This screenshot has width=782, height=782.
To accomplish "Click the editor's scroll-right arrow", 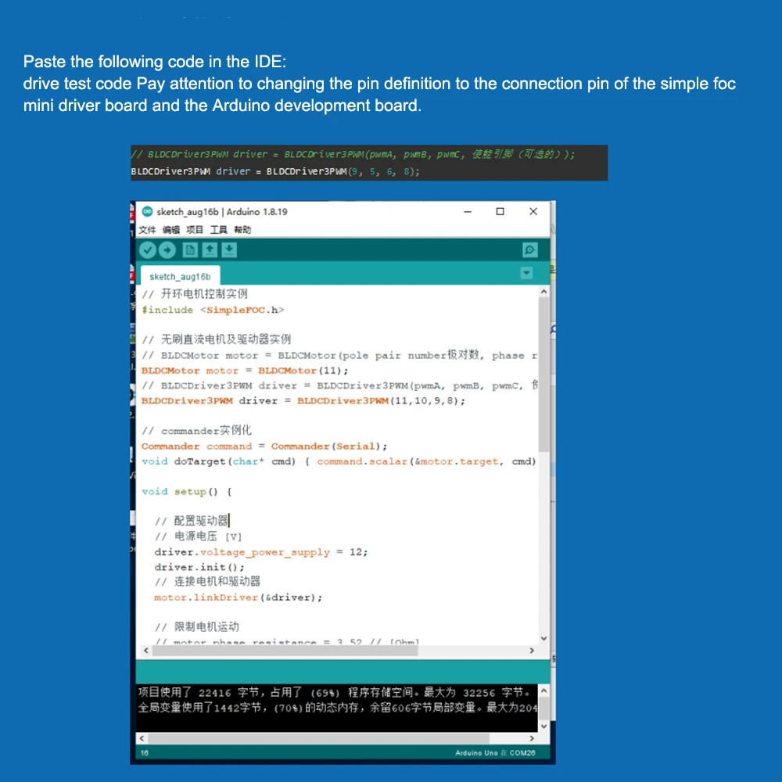I will coord(532,651).
